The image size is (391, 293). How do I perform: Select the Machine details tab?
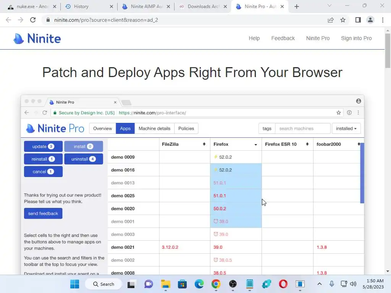[x=154, y=129]
